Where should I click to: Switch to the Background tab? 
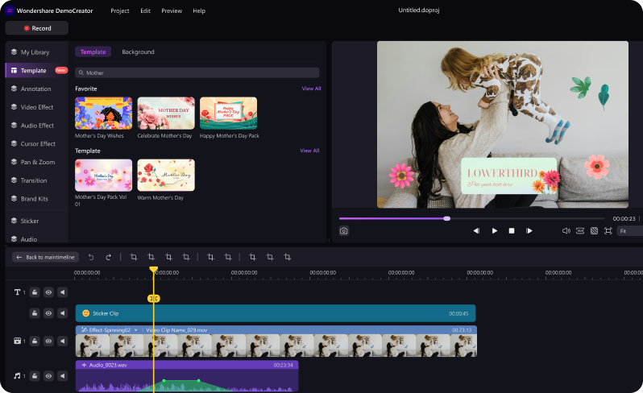[138, 52]
